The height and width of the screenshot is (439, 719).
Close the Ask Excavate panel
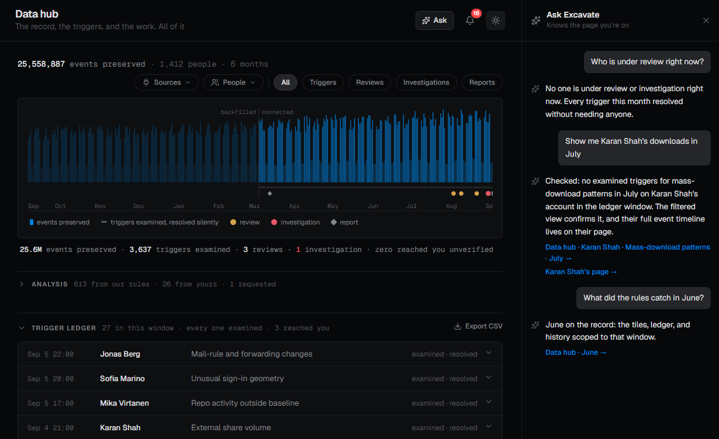click(706, 20)
